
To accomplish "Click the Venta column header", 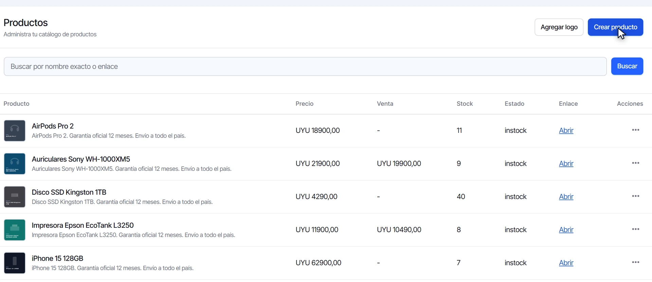I will click(x=385, y=104).
